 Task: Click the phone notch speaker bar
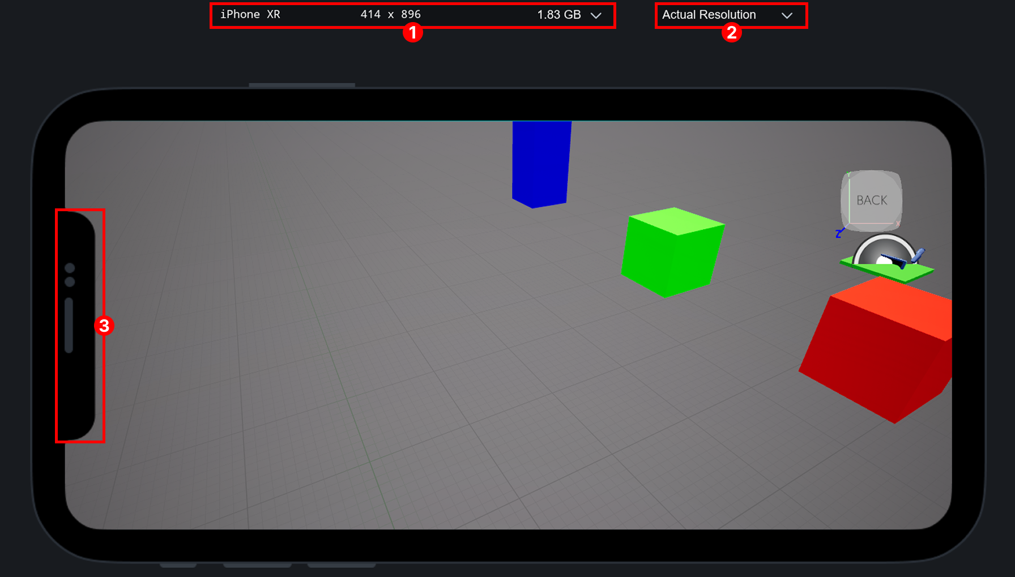[69, 325]
